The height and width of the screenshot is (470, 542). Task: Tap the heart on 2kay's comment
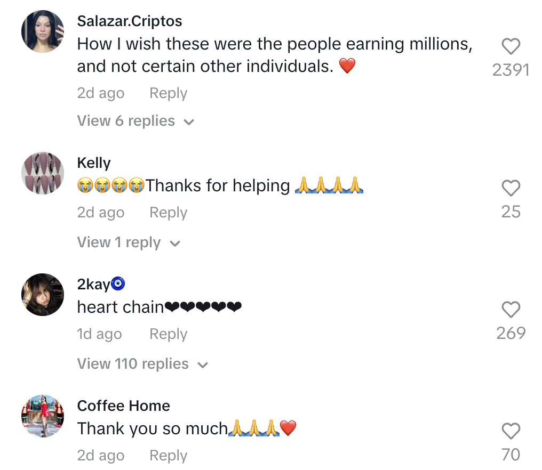511,310
